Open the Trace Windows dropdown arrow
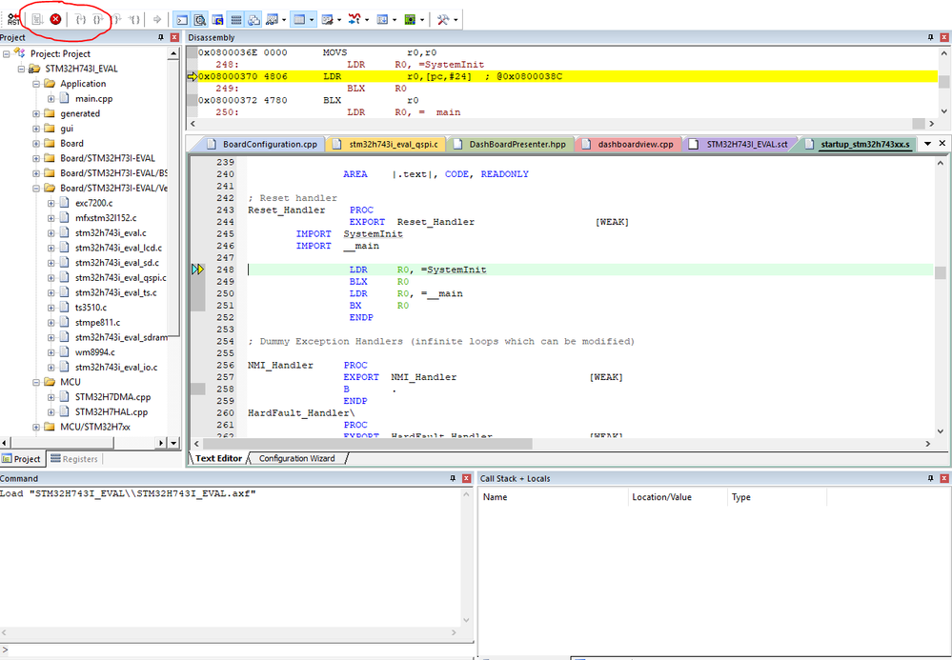Viewport: 952px width, 660px height. 394,19
